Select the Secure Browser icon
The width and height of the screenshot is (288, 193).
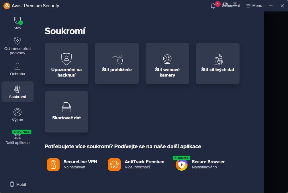click(181, 165)
